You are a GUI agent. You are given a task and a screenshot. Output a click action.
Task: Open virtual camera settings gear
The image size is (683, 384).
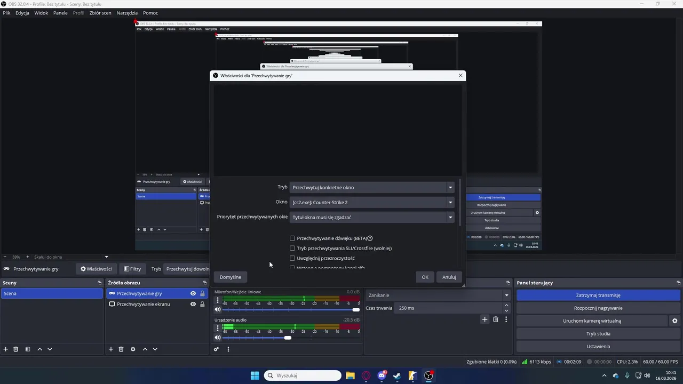click(674, 321)
